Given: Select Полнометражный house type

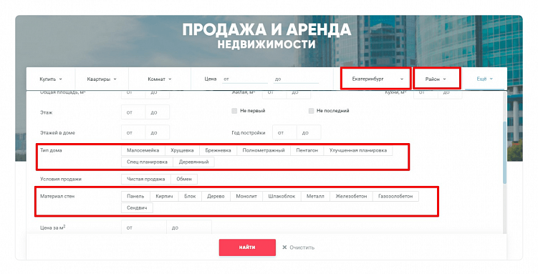Looking at the screenshot, I should pyautogui.click(x=264, y=150).
